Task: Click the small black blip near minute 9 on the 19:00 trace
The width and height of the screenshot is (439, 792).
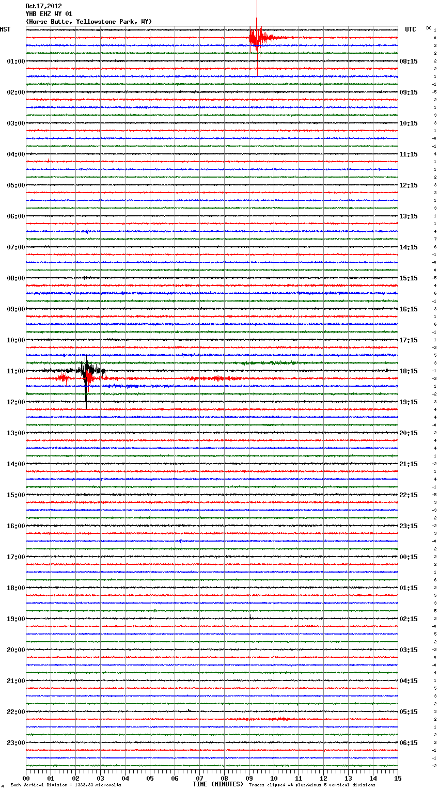Action: pos(250,617)
